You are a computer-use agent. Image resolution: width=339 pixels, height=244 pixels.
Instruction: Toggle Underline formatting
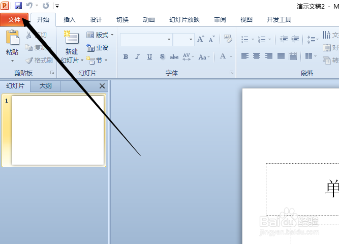tap(149, 56)
